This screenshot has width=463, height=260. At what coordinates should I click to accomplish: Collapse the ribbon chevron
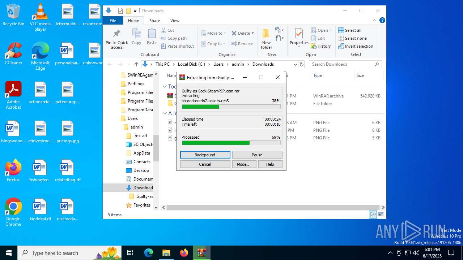(x=374, y=21)
